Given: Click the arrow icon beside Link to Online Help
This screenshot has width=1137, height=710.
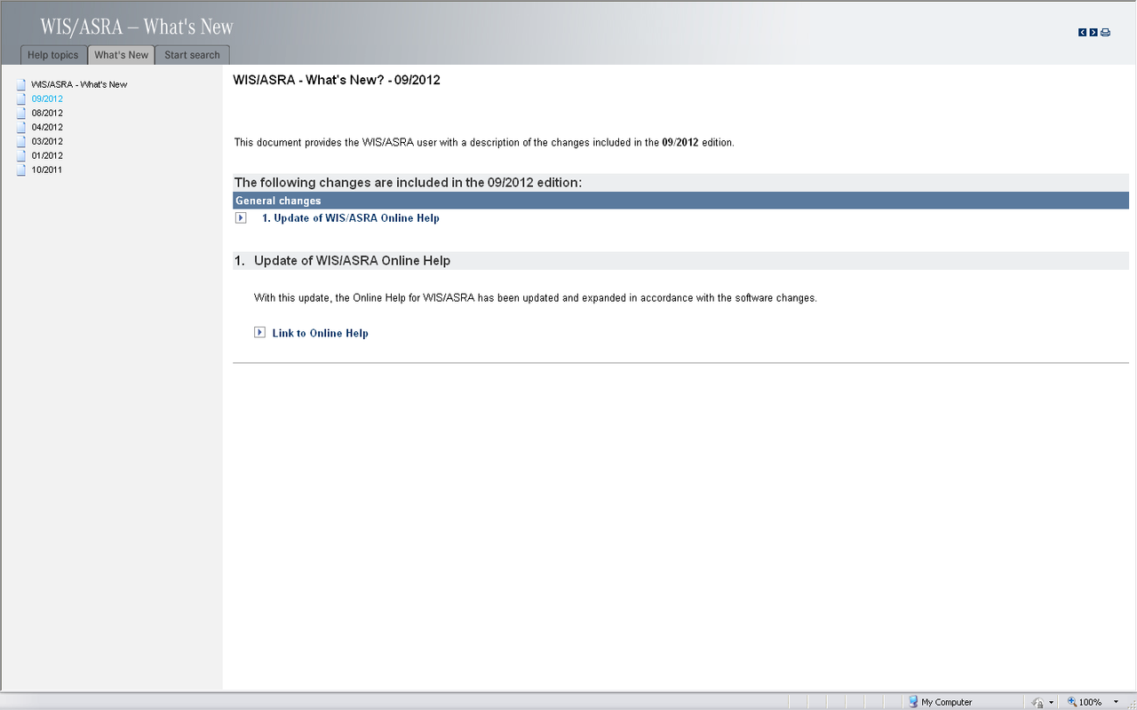Looking at the screenshot, I should point(259,332).
